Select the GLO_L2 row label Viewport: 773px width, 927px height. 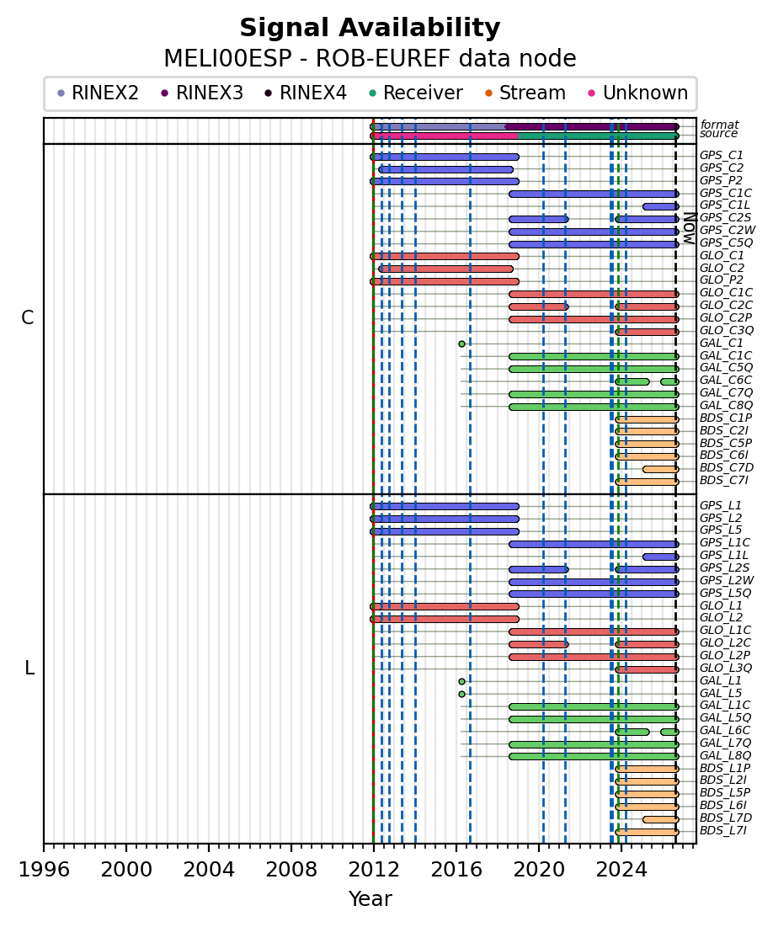tap(721, 618)
